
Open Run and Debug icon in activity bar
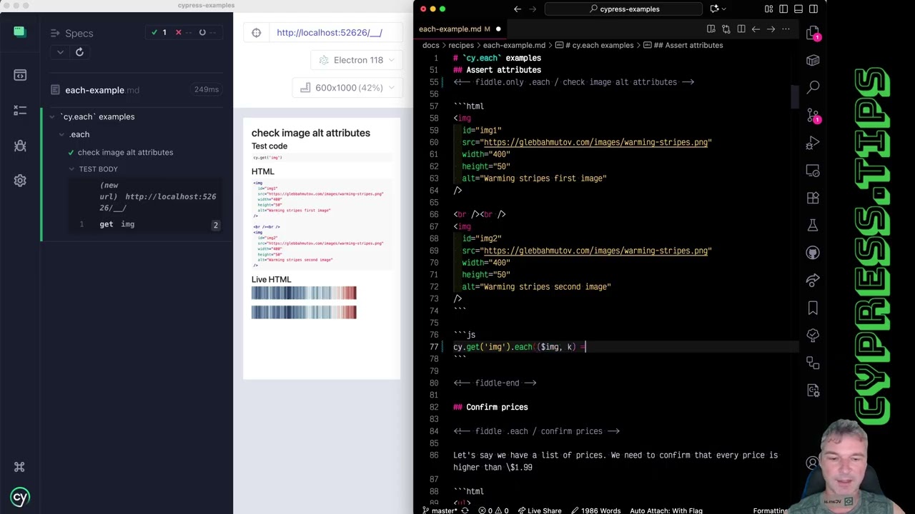coord(813,143)
